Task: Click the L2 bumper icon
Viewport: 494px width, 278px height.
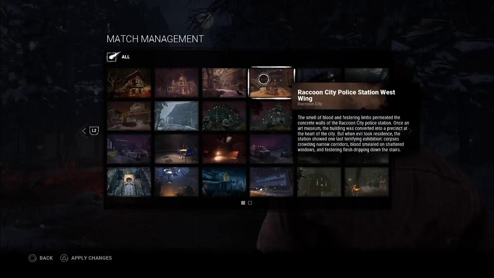Action: (94, 131)
